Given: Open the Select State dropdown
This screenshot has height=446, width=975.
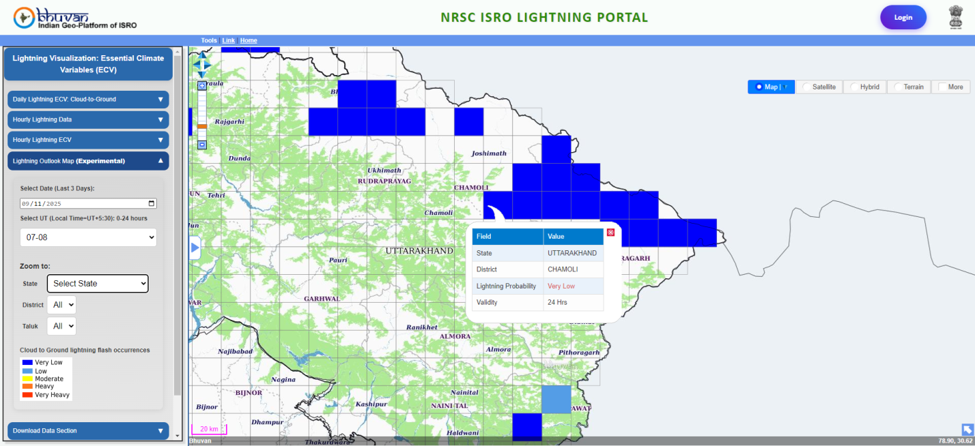Looking at the screenshot, I should (x=98, y=283).
